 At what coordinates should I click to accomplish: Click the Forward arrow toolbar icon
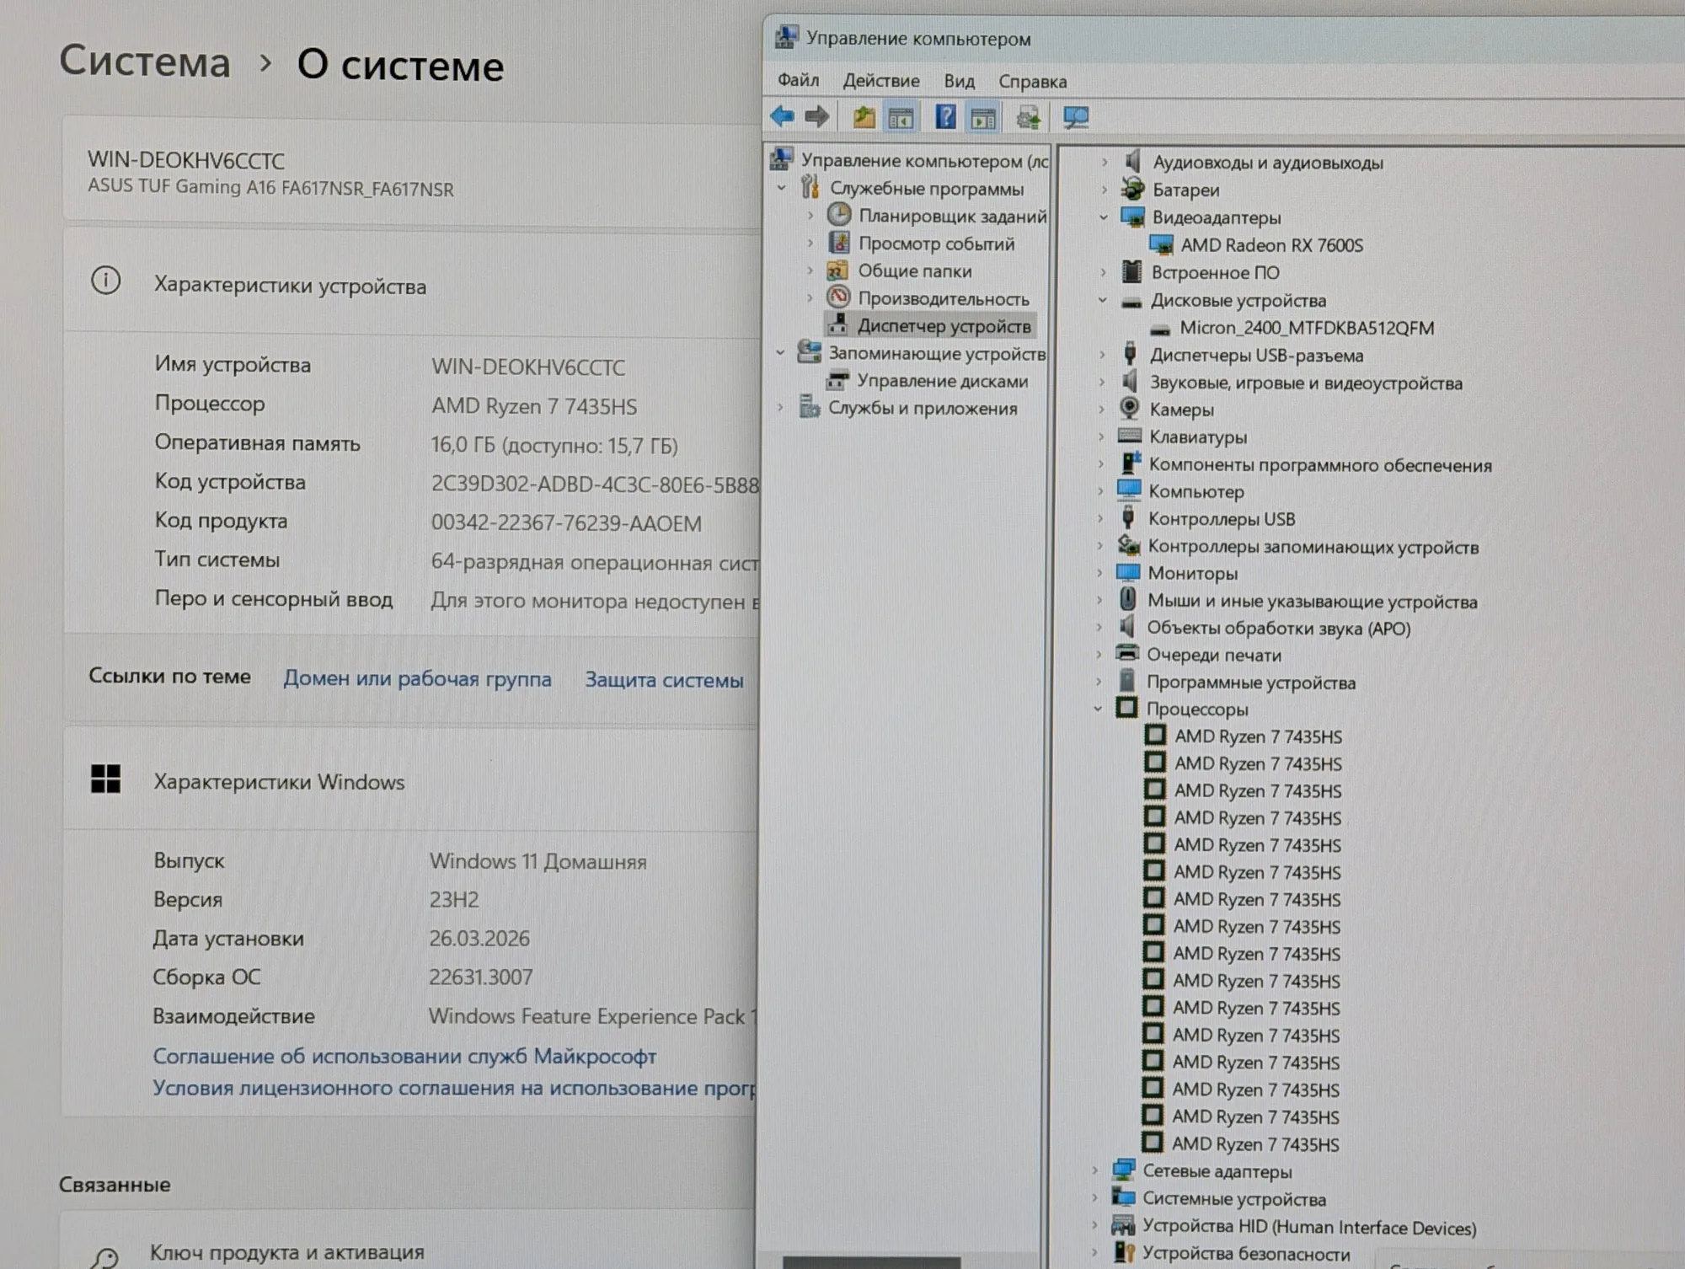coord(816,116)
